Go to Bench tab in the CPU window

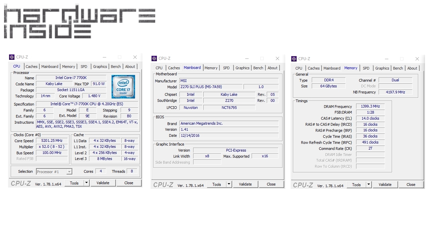coord(116,67)
